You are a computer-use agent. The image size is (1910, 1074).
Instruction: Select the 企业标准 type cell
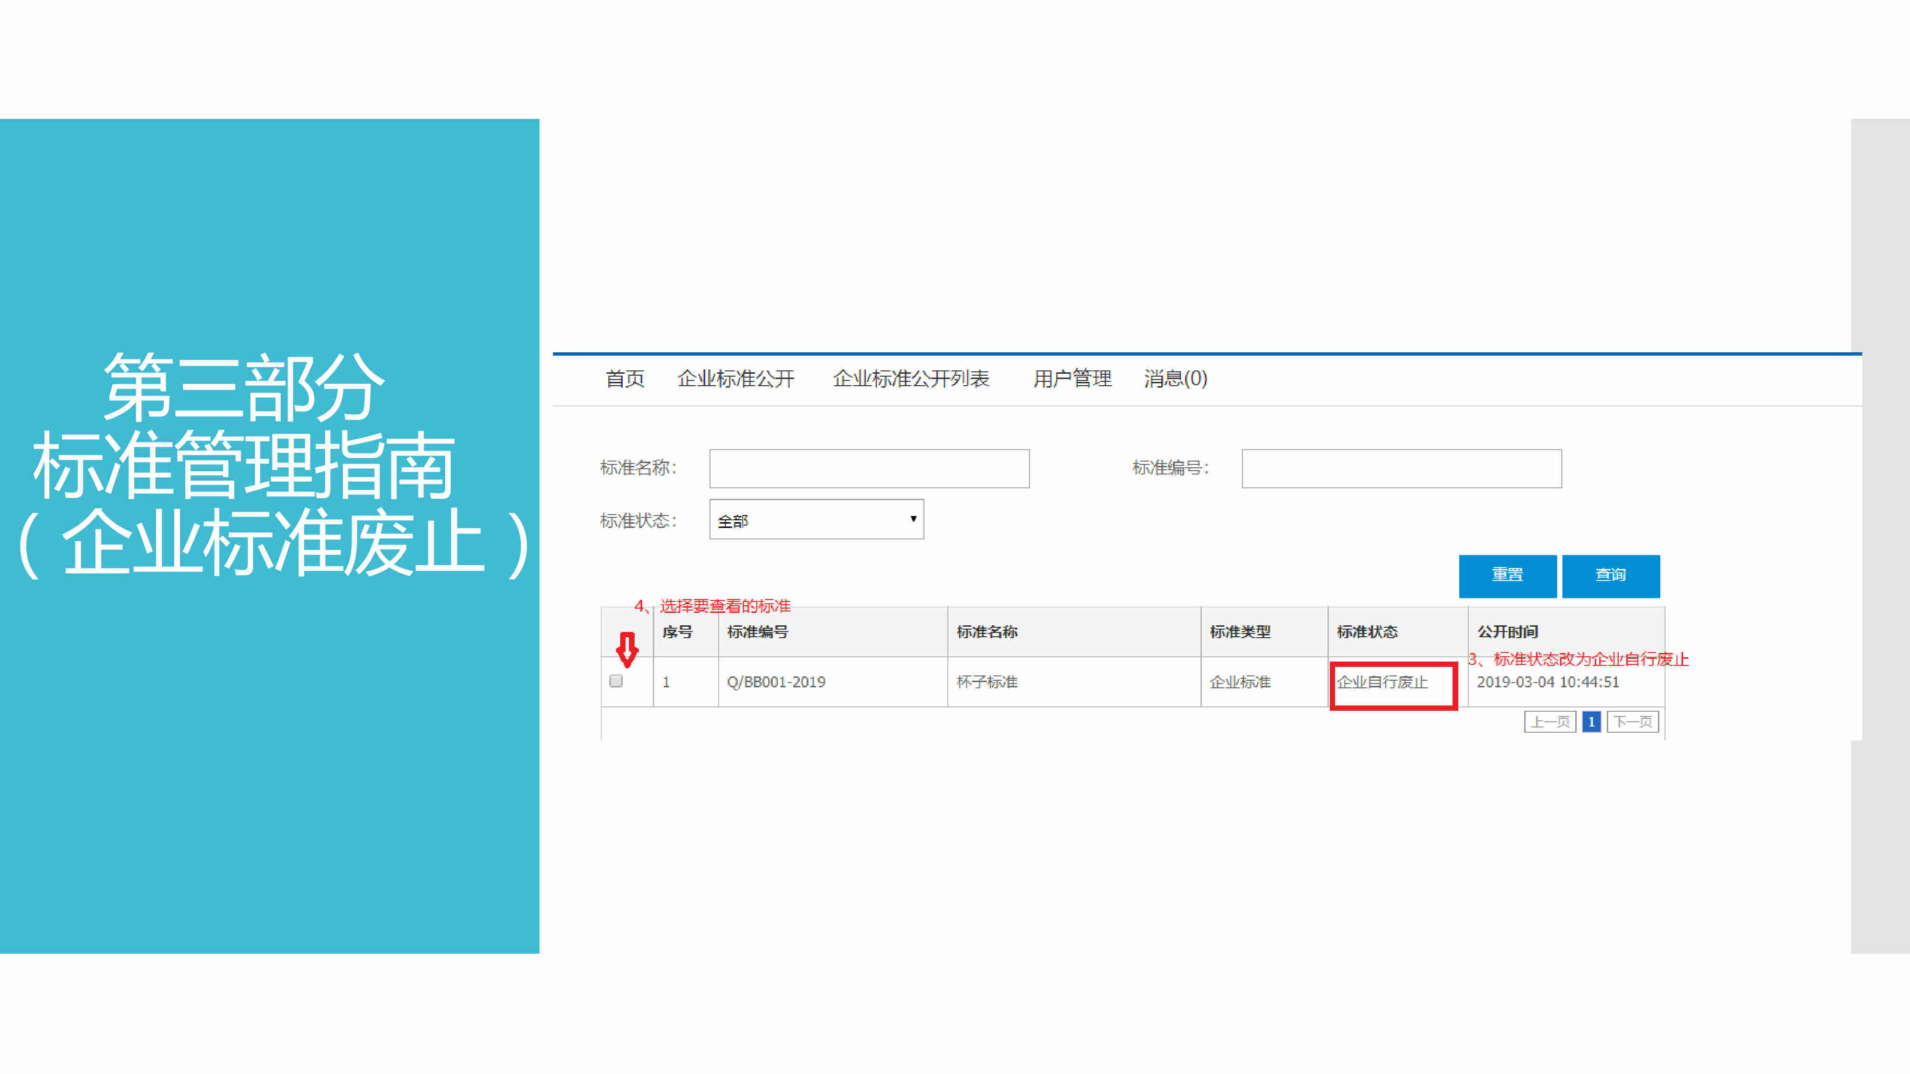click(1264, 682)
